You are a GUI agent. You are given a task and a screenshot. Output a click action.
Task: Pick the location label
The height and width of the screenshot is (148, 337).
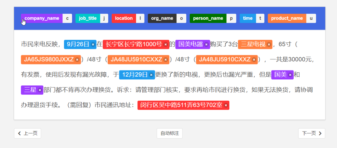point(124,18)
